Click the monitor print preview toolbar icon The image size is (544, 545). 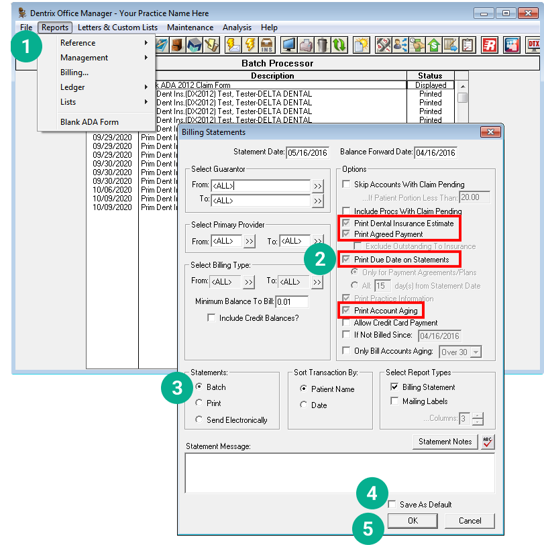pyautogui.click(x=289, y=45)
